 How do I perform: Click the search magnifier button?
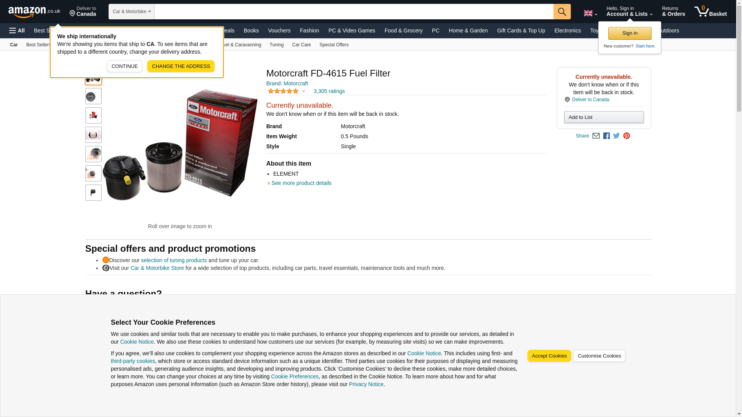[562, 12]
